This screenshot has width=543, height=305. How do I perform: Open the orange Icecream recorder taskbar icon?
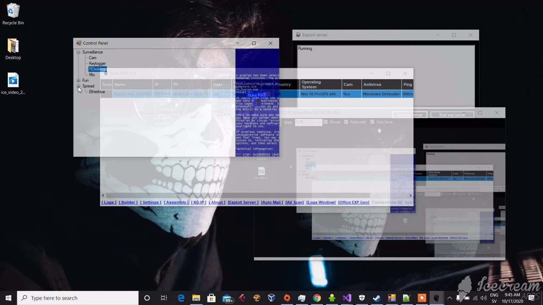pyautogui.click(x=422, y=298)
